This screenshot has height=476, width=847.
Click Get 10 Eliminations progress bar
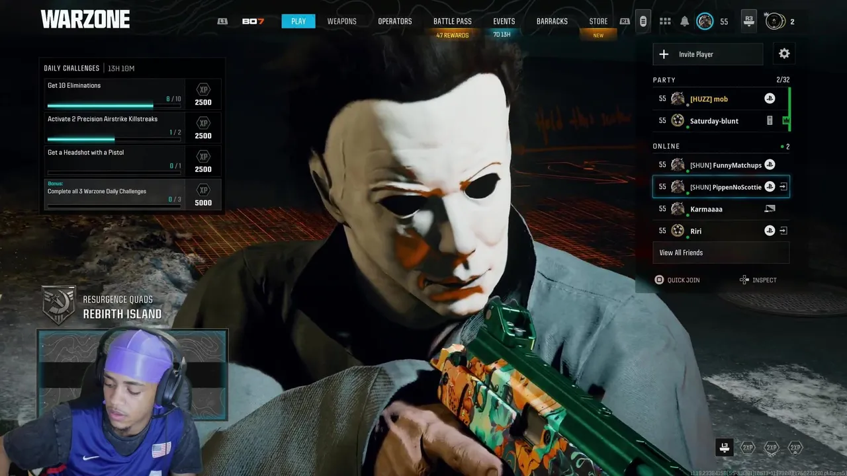click(114, 106)
